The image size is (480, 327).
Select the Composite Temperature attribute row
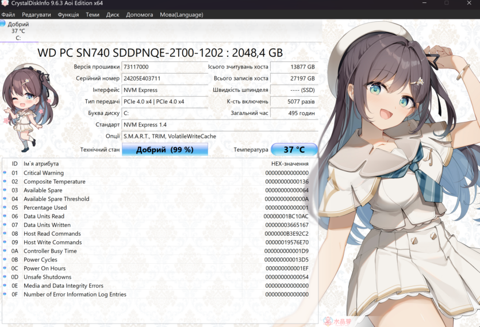(x=156, y=182)
